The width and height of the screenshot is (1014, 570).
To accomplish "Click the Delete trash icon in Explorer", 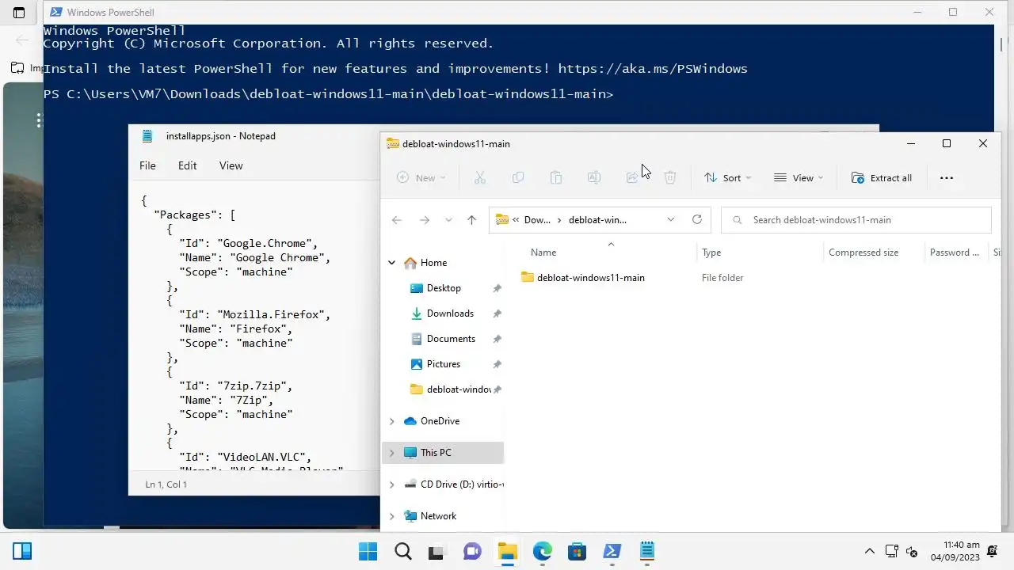I will [670, 178].
